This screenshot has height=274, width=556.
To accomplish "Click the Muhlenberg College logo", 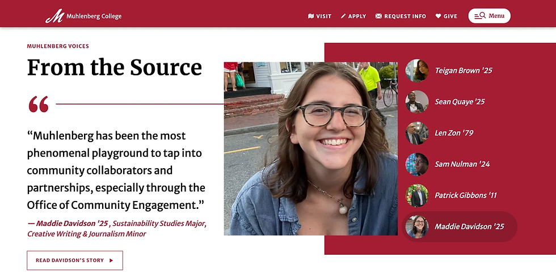I will click(x=83, y=16).
